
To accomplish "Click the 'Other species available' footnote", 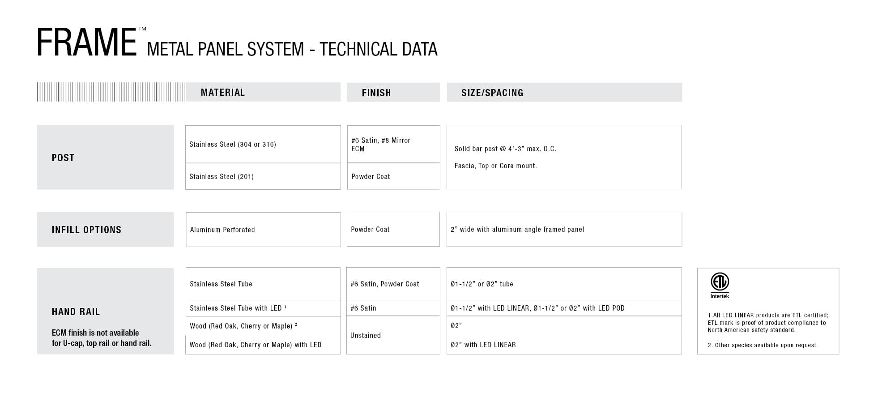I will 763,345.
